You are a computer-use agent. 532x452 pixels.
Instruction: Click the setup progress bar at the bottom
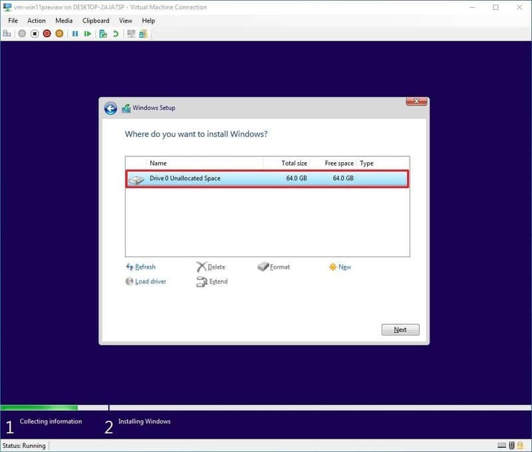click(x=265, y=407)
